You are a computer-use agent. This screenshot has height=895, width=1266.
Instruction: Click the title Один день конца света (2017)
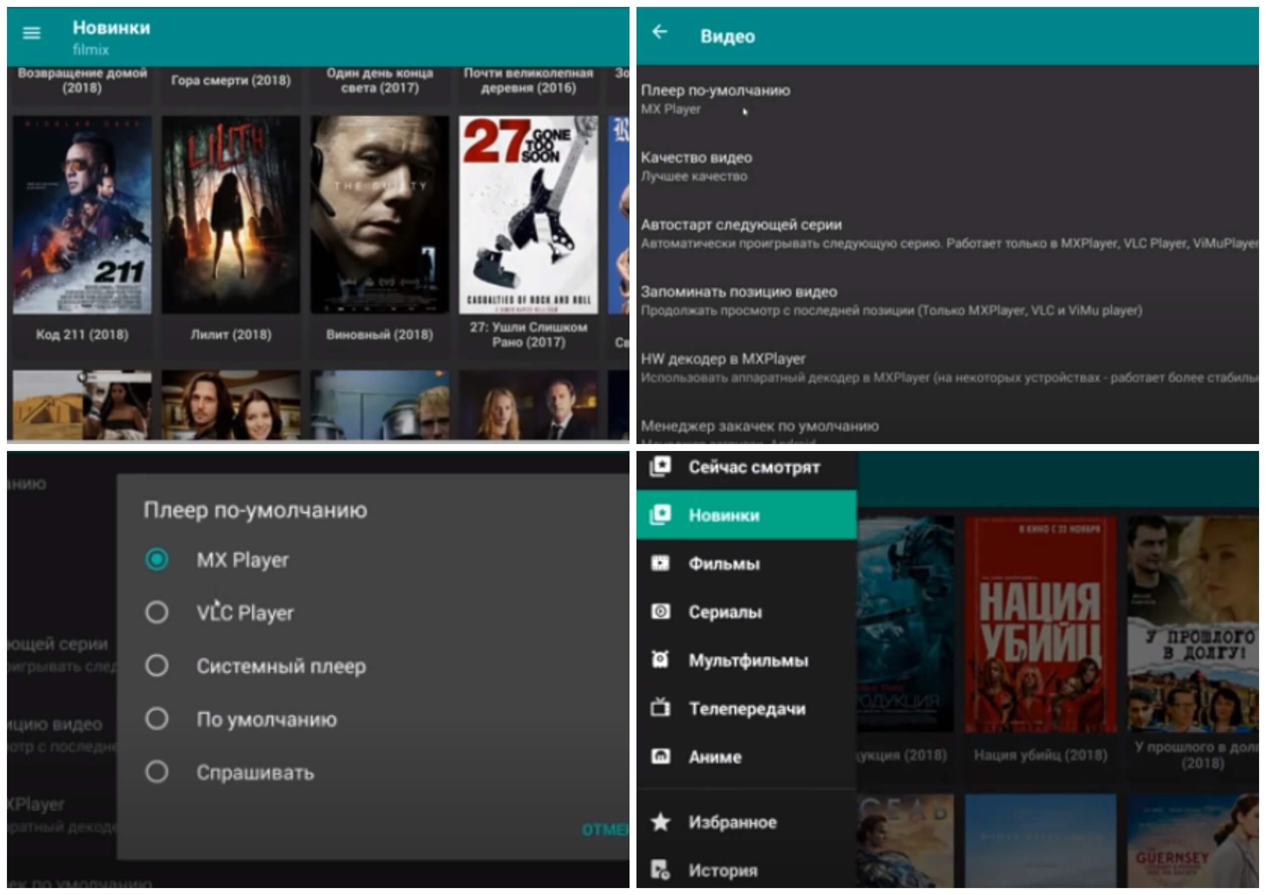coord(380,80)
